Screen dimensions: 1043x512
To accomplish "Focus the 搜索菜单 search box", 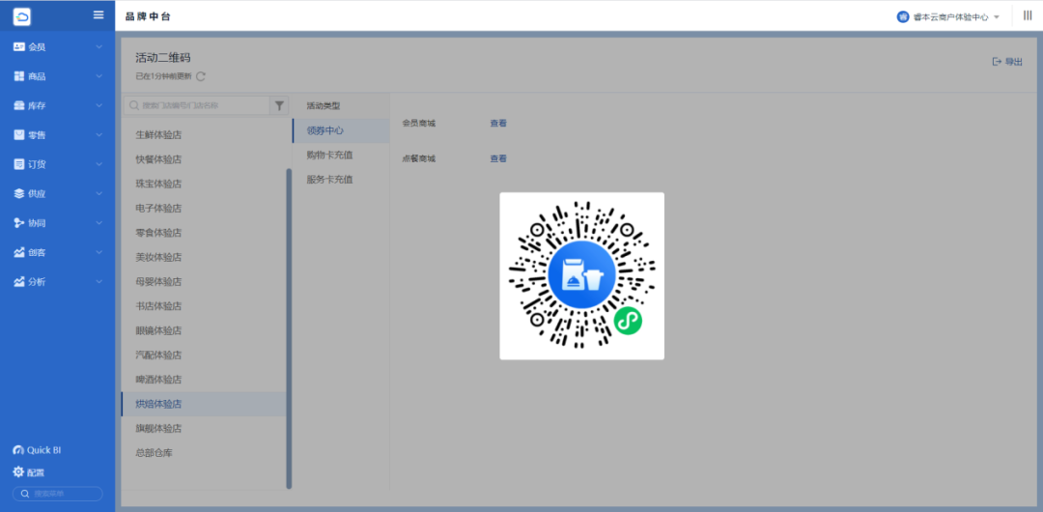I will (x=58, y=494).
